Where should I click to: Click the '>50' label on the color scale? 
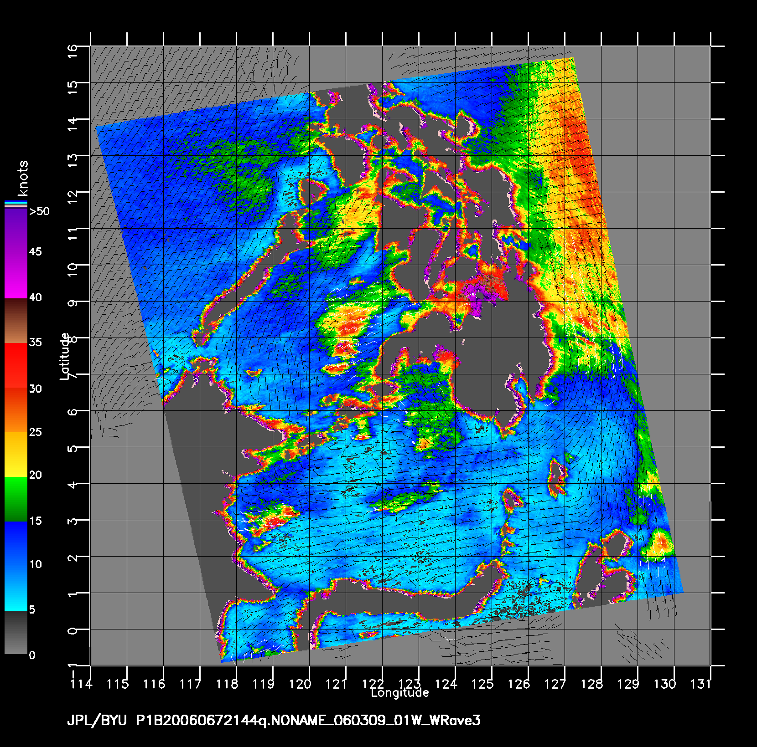[40, 211]
